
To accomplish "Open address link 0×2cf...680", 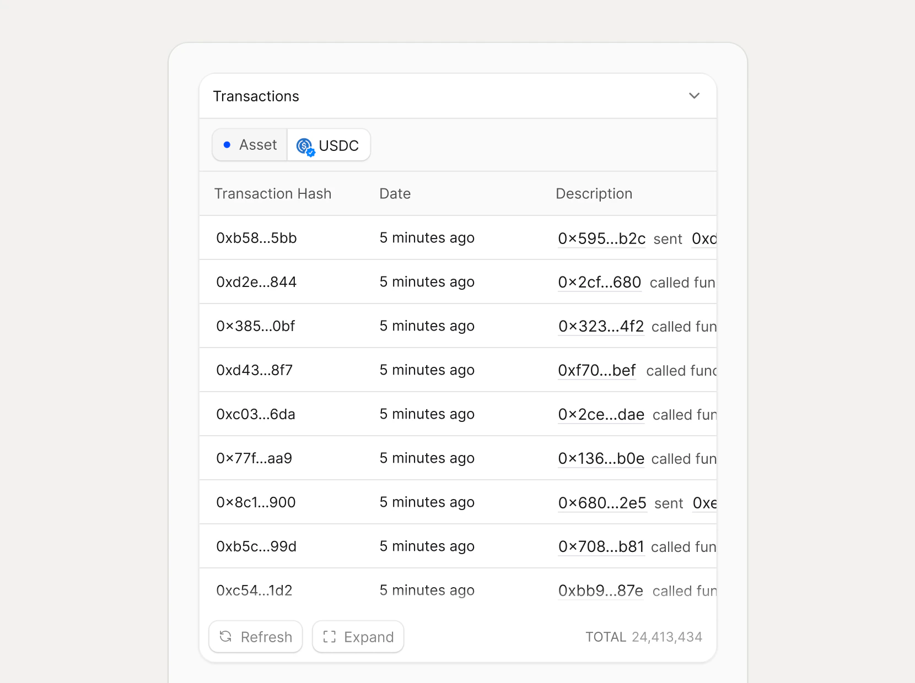I will (x=599, y=283).
